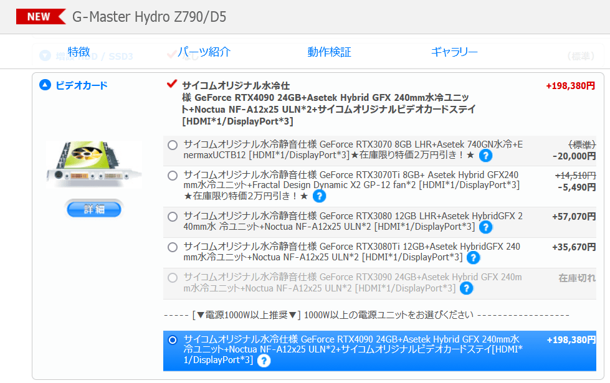Select the RTX3080 12GB LHR radio button
Viewport: 610px width, 383px height.
(173, 217)
